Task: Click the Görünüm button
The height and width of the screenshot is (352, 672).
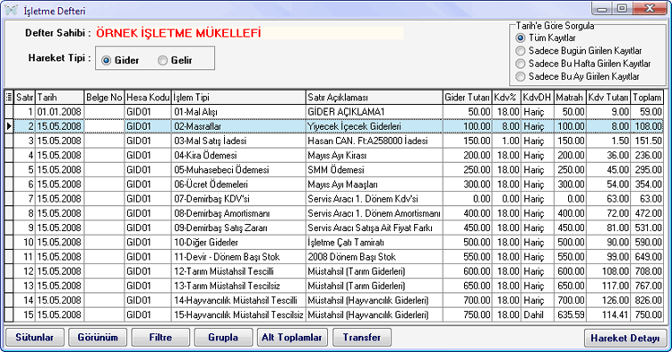Action: (98, 338)
